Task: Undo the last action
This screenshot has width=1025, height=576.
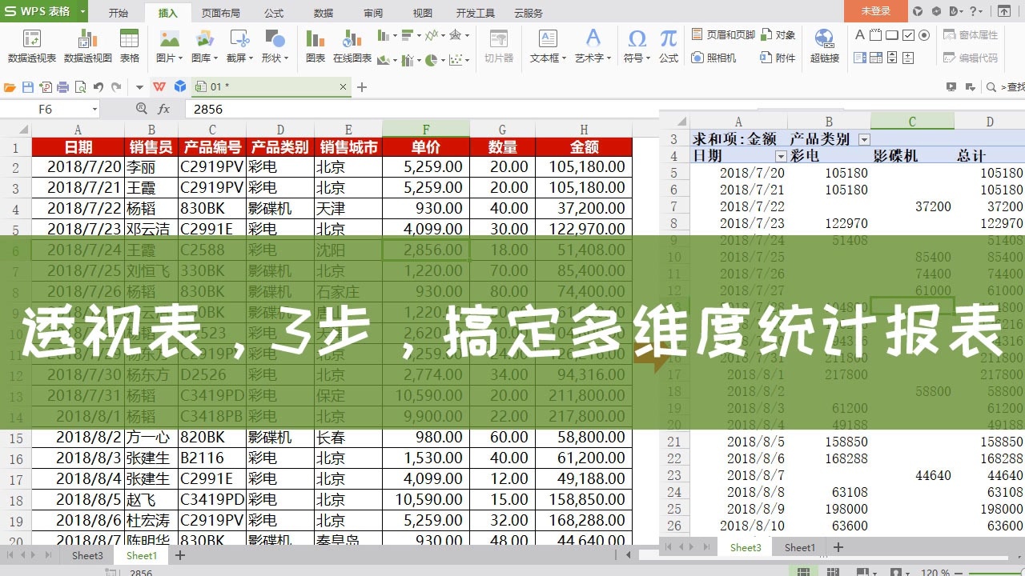Action: [98, 87]
